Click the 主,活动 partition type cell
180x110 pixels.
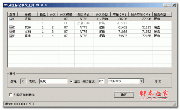[x=102, y=19]
